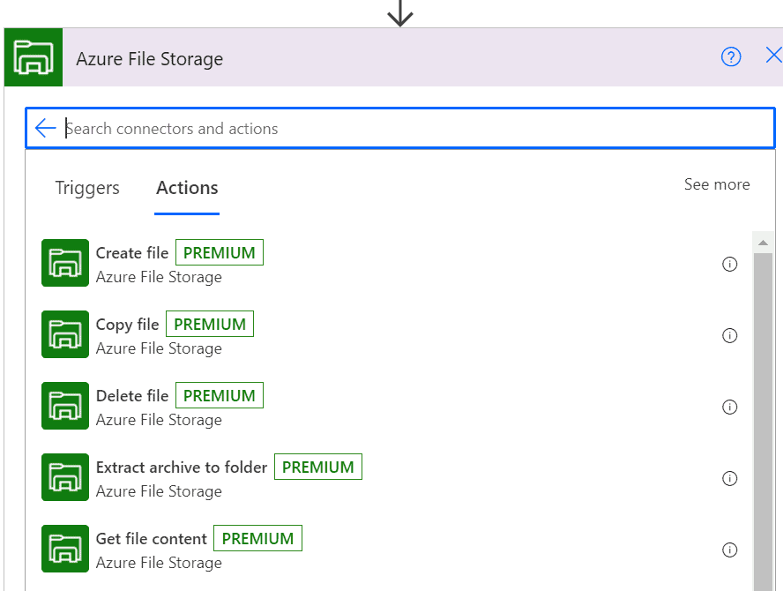Click the See more link
The width and height of the screenshot is (783, 591).
717,184
